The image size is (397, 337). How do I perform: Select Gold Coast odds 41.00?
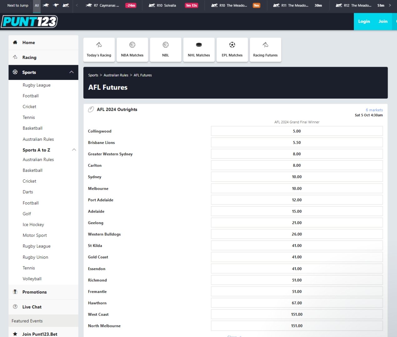(297, 257)
